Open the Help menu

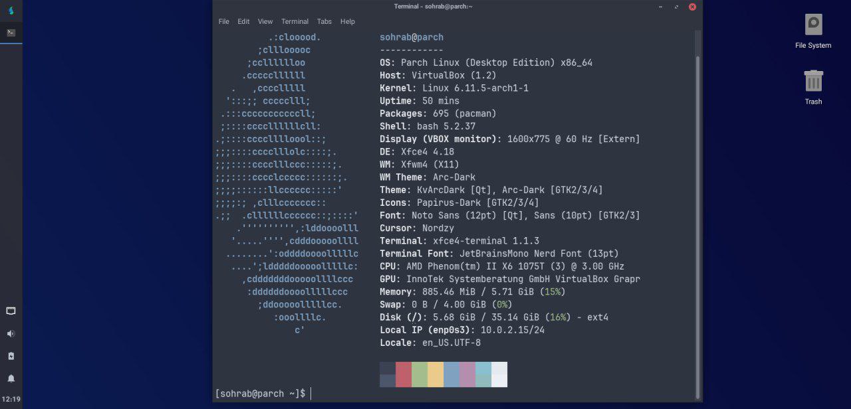pos(348,21)
